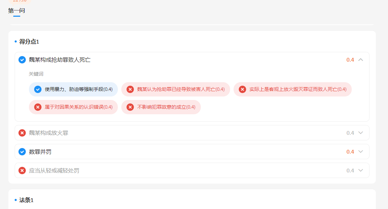Click red cross icon beside 魏某构成放火罪
388x209 pixels.
point(22,133)
